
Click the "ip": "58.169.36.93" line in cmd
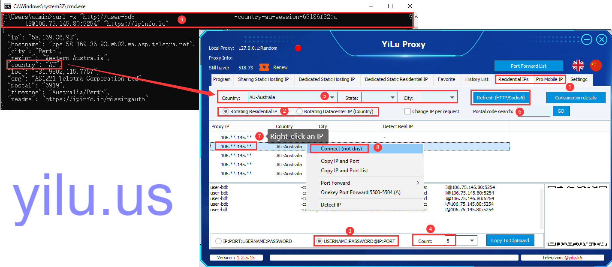(43, 37)
